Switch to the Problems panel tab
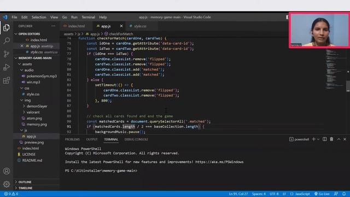 coord(72,140)
